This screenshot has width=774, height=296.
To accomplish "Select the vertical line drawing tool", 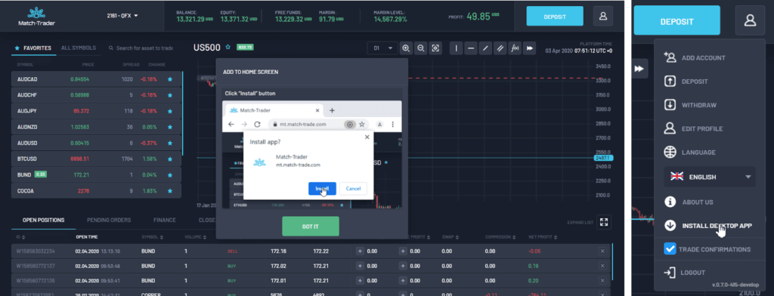I will tap(456, 48).
